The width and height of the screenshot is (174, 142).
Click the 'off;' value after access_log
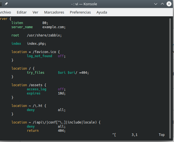[62, 89]
